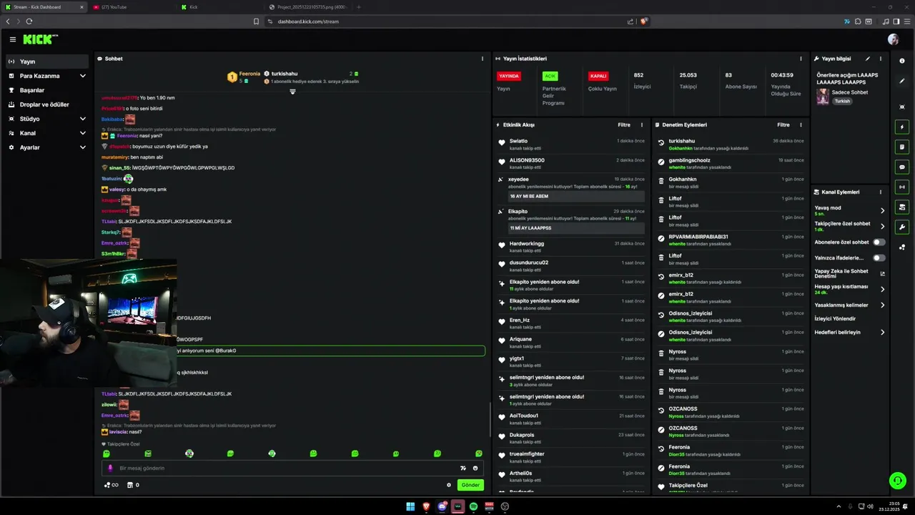Image resolution: width=915 pixels, height=515 pixels.
Task: Edit the stream info with the pencil in Yayın bilgisi
Action: pos(868,59)
